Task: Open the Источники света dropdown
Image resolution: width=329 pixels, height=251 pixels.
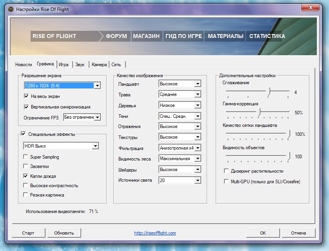Action: (180, 180)
